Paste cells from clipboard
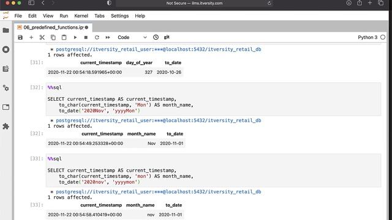The image size is (392, 220). (64, 37)
